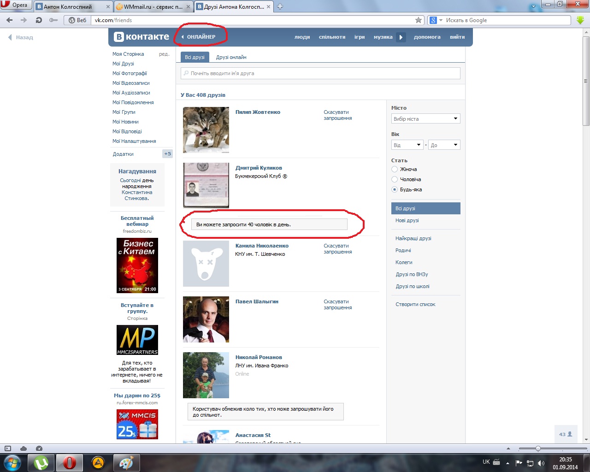Click the Бизнес с Китаем ad image
This screenshot has height=472, width=590.
137,265
